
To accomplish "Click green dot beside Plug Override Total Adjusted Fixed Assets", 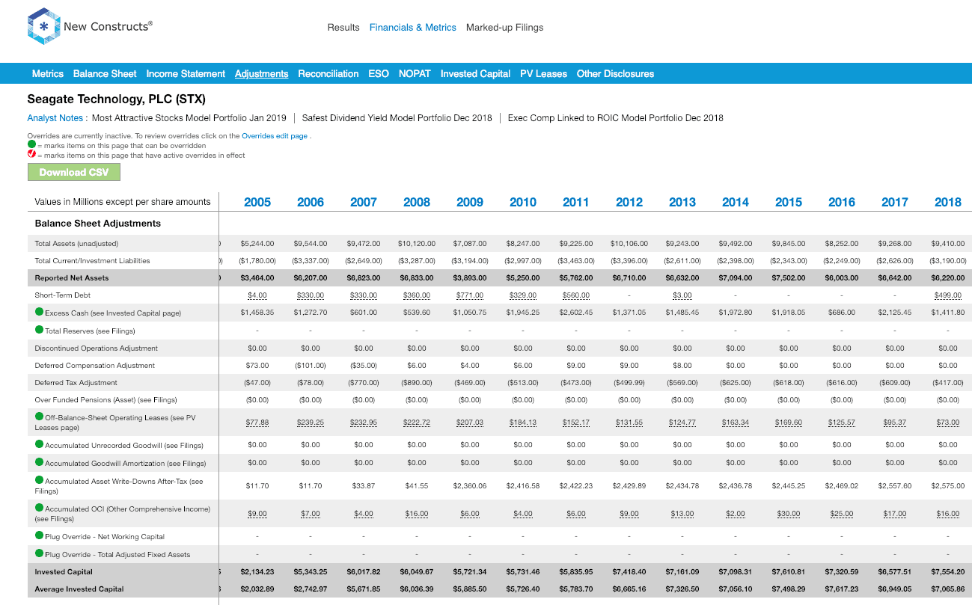I will pyautogui.click(x=40, y=553).
